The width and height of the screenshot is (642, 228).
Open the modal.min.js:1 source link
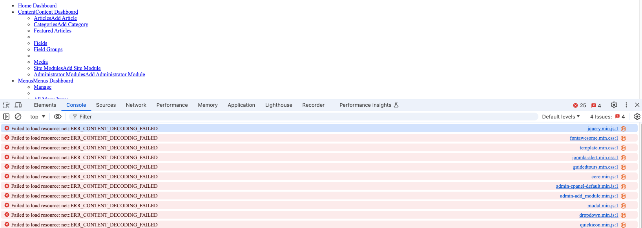click(x=603, y=206)
